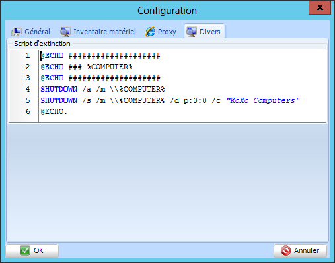This screenshot has height=263, width=335.
Task: Cancel changes with the Annuler button
Action: click(x=300, y=250)
